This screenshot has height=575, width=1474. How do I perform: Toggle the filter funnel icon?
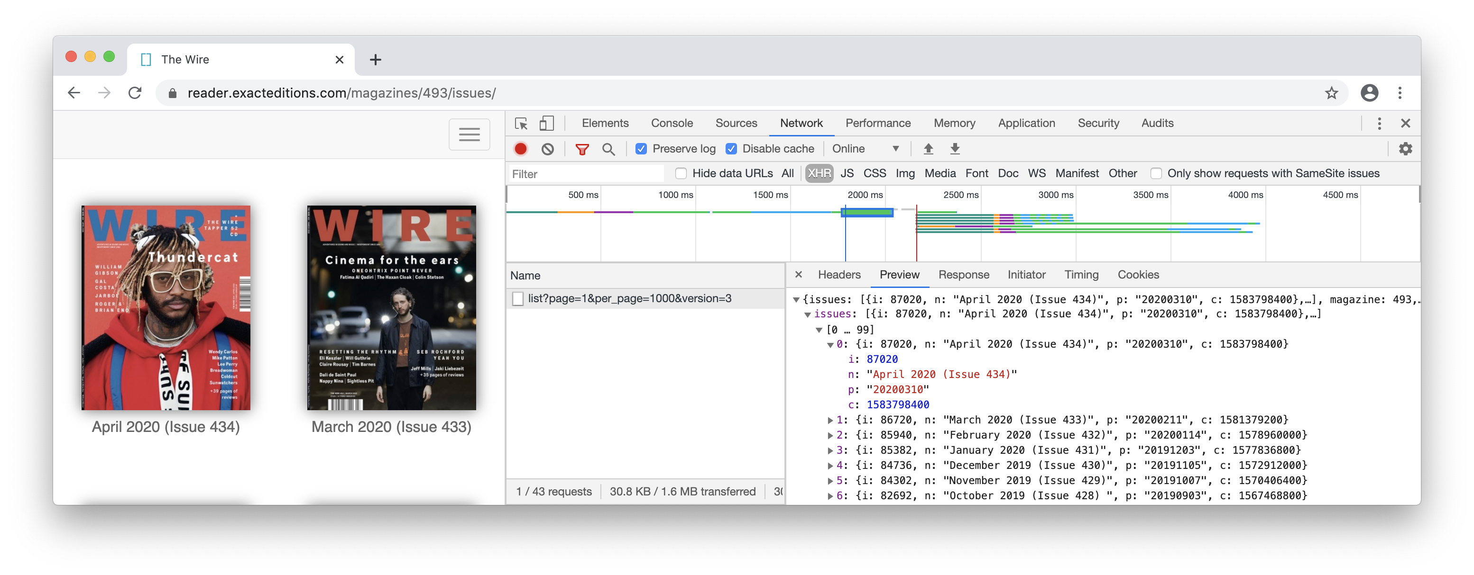[x=582, y=149]
